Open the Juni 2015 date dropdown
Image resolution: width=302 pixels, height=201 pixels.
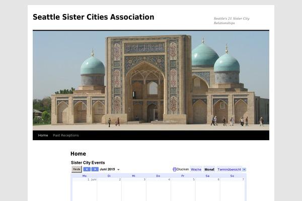click(x=110, y=169)
